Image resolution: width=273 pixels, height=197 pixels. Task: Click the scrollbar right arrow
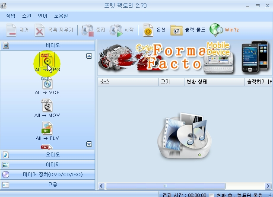[268, 186]
